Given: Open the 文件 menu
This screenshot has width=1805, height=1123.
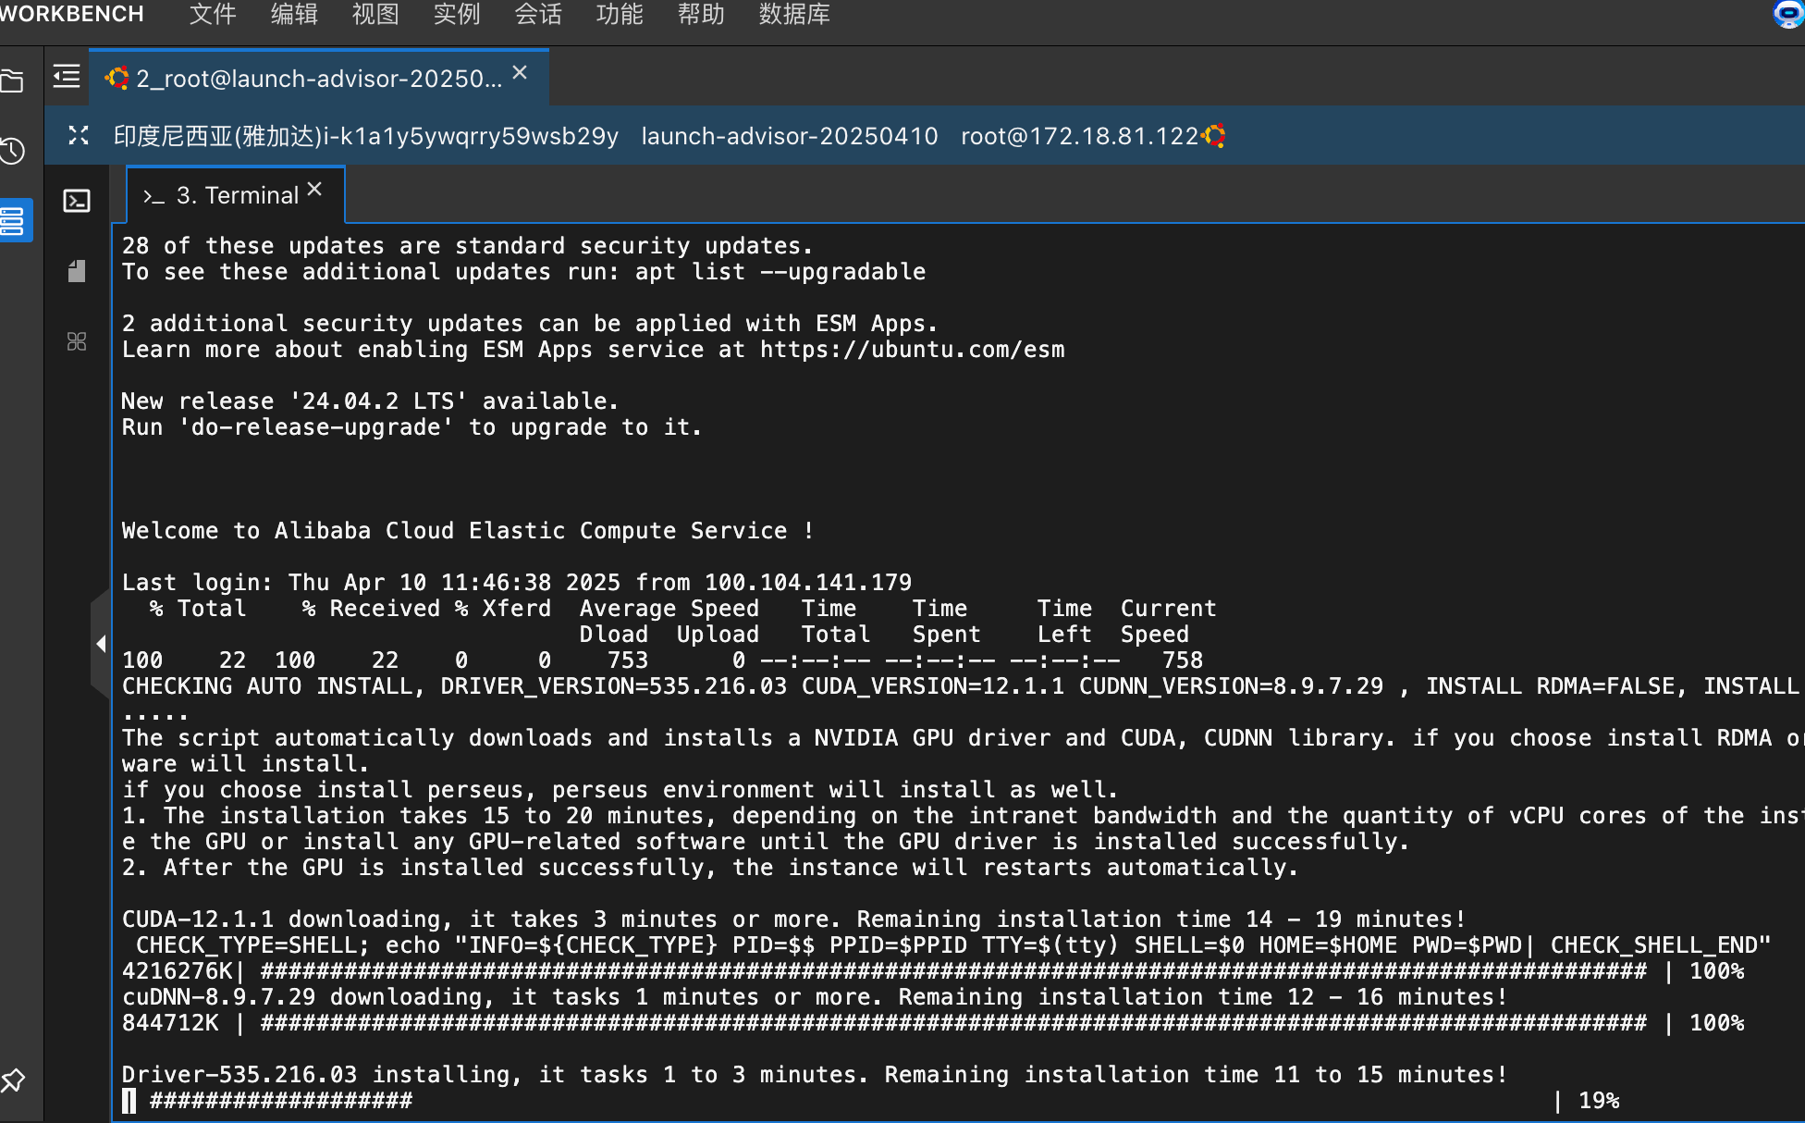Looking at the screenshot, I should 213,14.
